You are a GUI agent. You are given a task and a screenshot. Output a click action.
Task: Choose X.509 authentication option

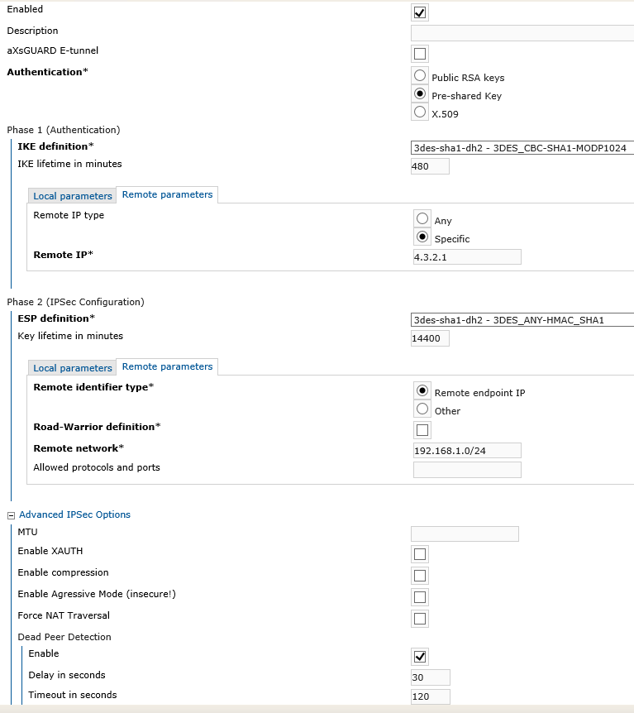pyautogui.click(x=420, y=112)
